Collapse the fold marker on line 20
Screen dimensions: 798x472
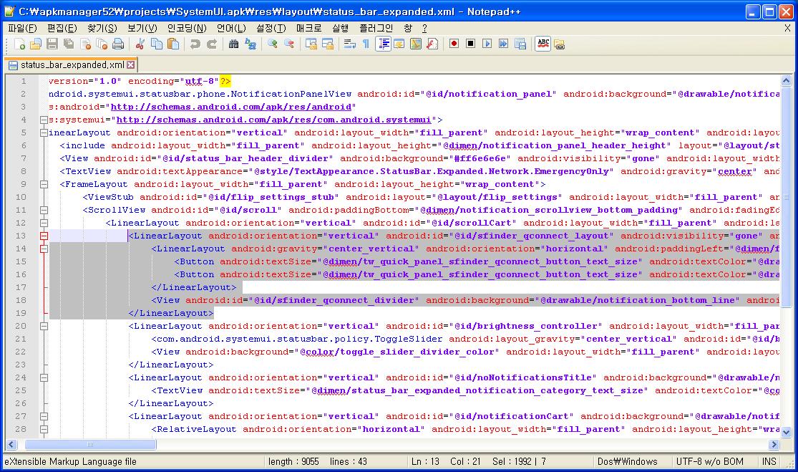[44, 326]
